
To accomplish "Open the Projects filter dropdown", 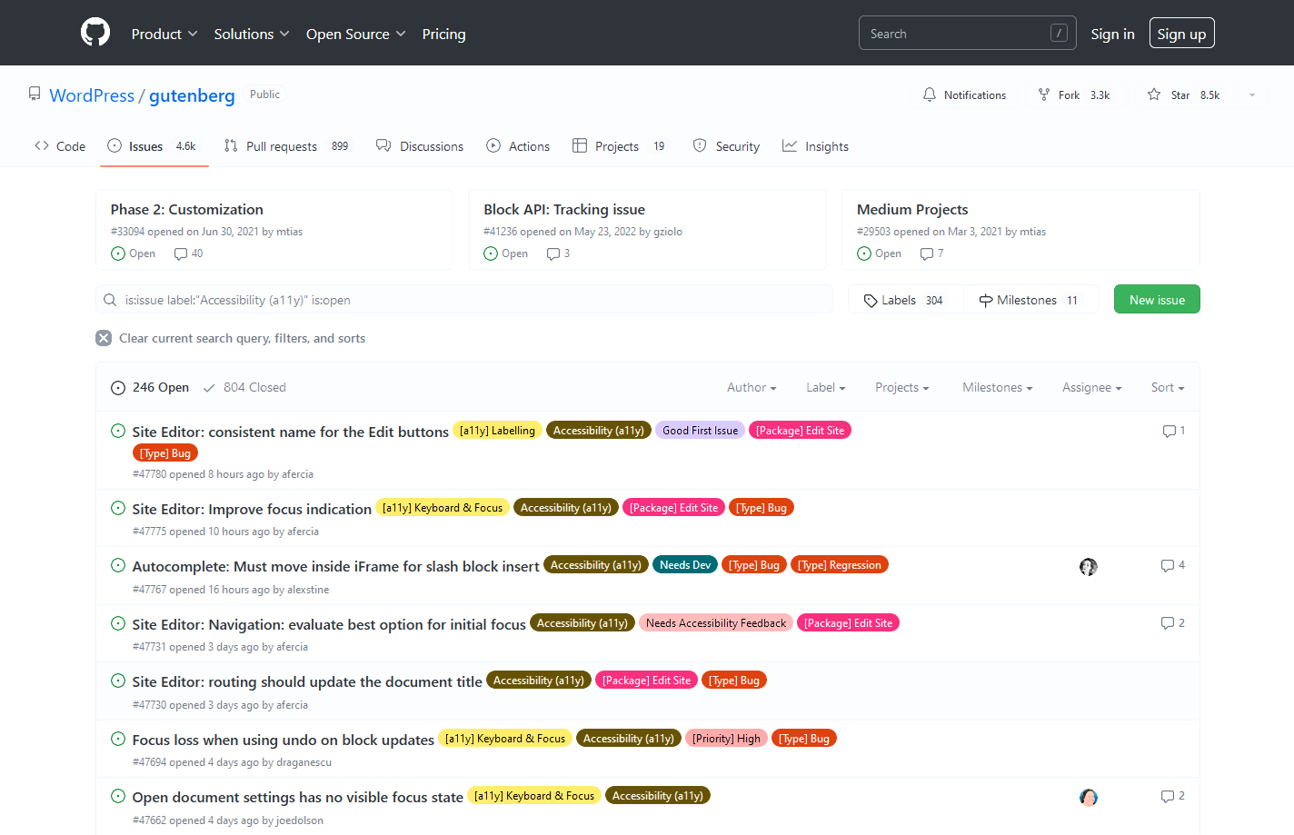I will (902, 388).
